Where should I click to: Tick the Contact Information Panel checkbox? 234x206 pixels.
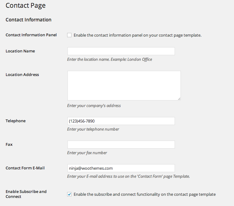point(69,35)
